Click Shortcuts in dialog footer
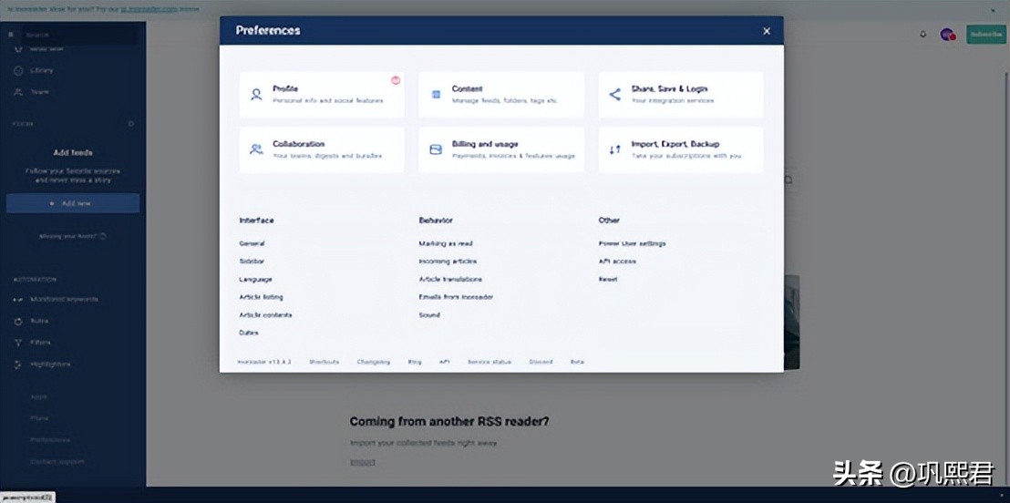 coord(324,362)
